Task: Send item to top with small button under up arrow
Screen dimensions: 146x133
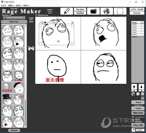Action: (x=134, y=91)
